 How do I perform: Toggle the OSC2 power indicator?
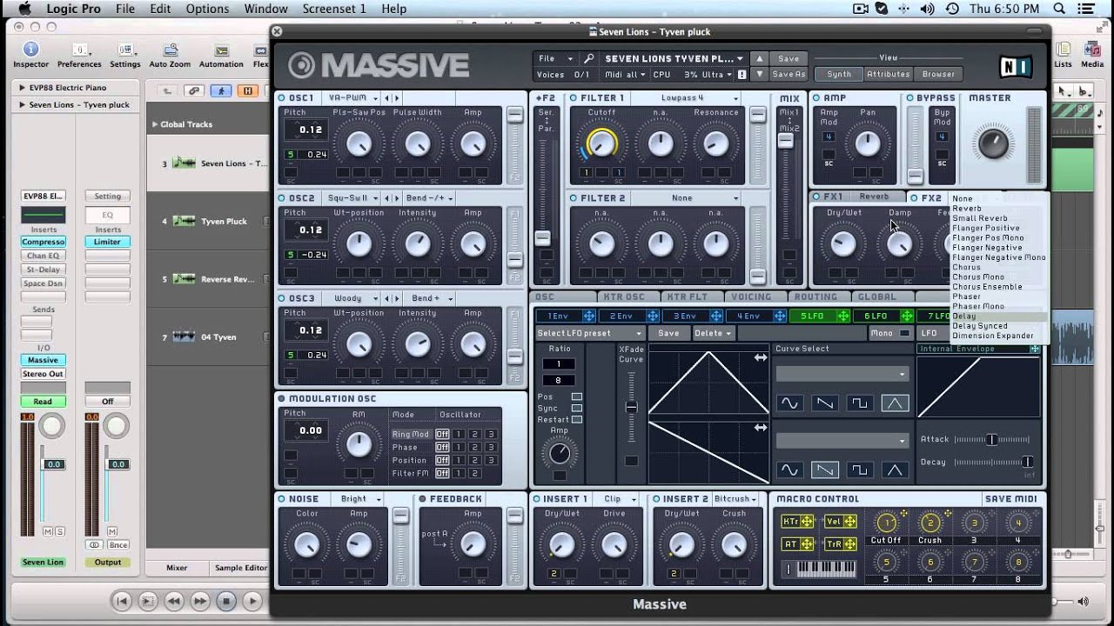click(282, 198)
